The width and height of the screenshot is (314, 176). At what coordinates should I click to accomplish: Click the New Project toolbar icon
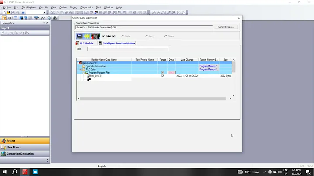pos(4,13)
